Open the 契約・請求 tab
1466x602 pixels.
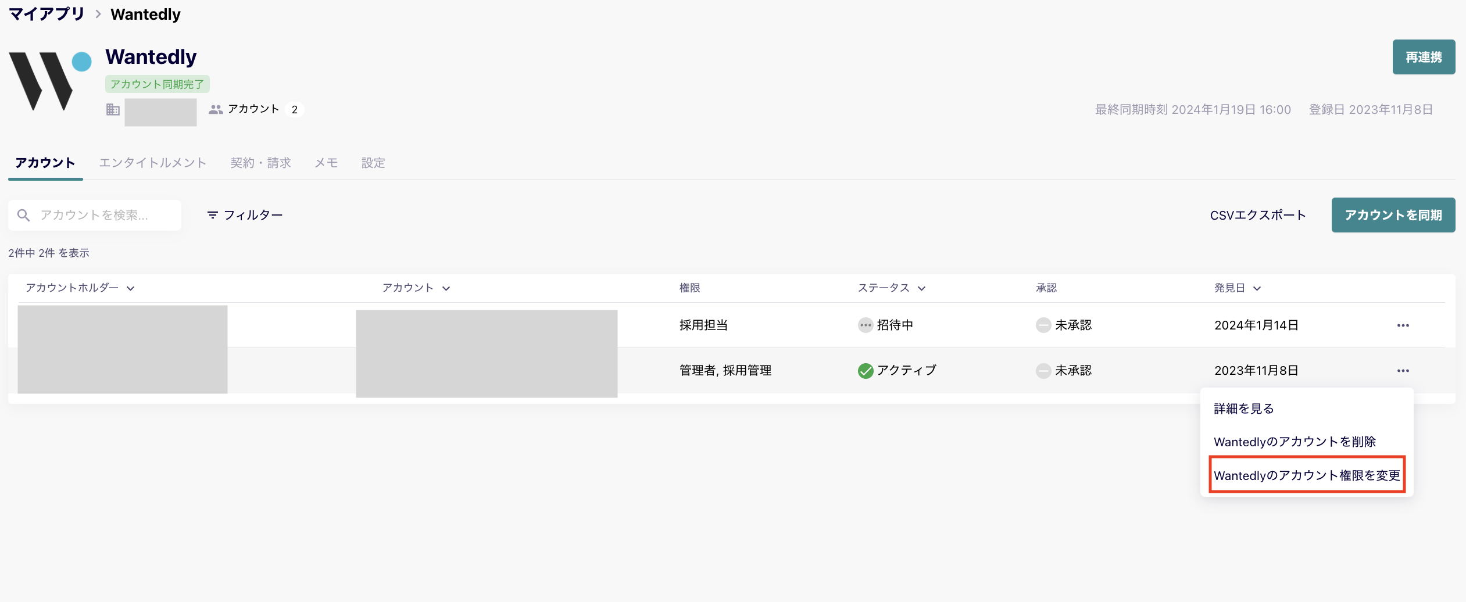(260, 163)
